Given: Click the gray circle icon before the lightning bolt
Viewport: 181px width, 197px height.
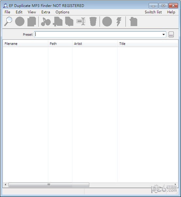Looking at the screenshot, I should (107, 21).
